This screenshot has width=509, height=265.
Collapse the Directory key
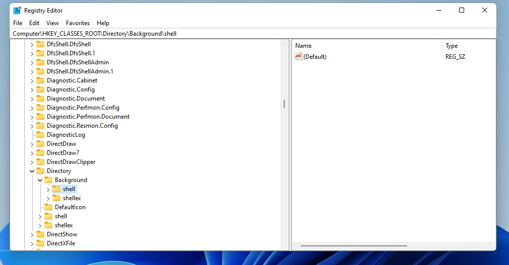point(32,171)
